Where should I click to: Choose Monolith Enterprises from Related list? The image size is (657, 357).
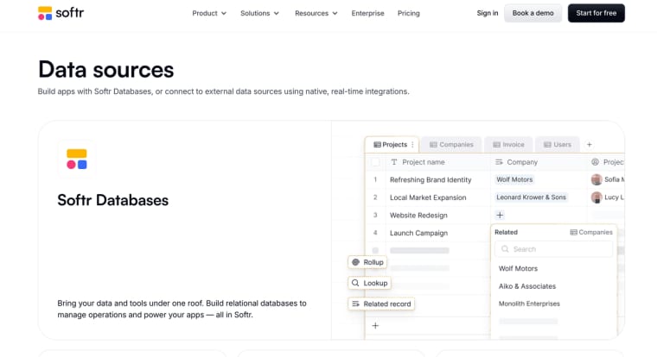[x=529, y=304]
